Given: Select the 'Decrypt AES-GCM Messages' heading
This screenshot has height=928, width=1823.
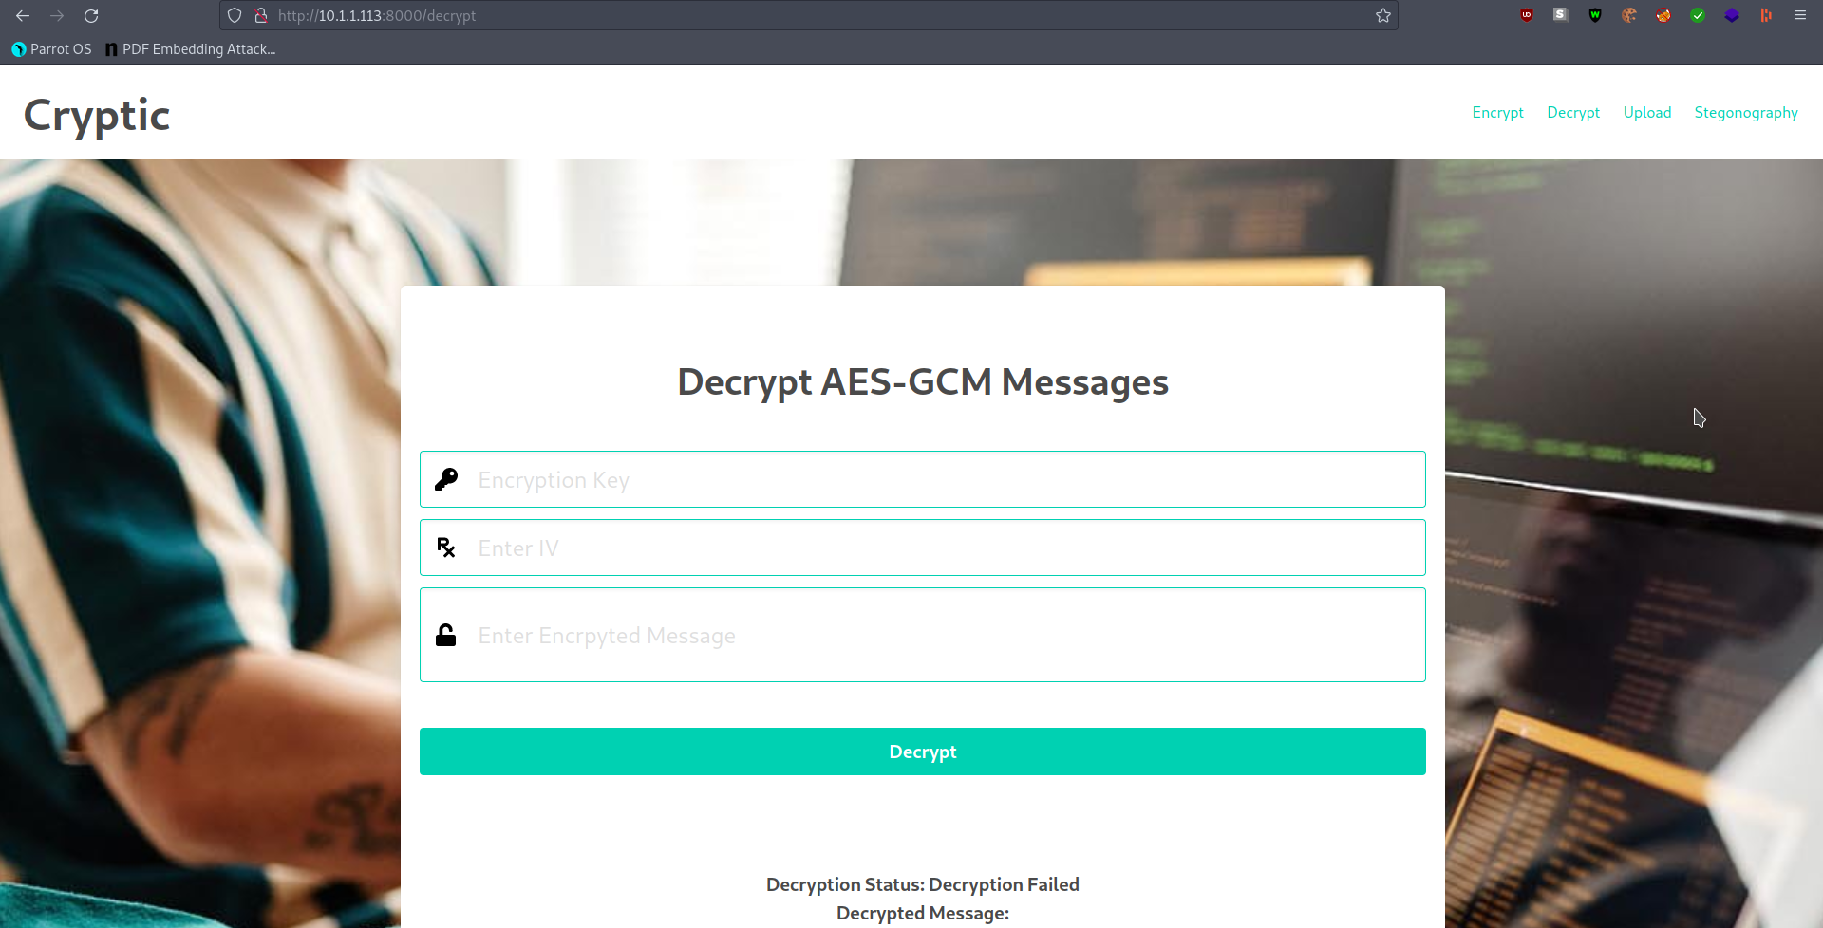Looking at the screenshot, I should pyautogui.click(x=923, y=382).
